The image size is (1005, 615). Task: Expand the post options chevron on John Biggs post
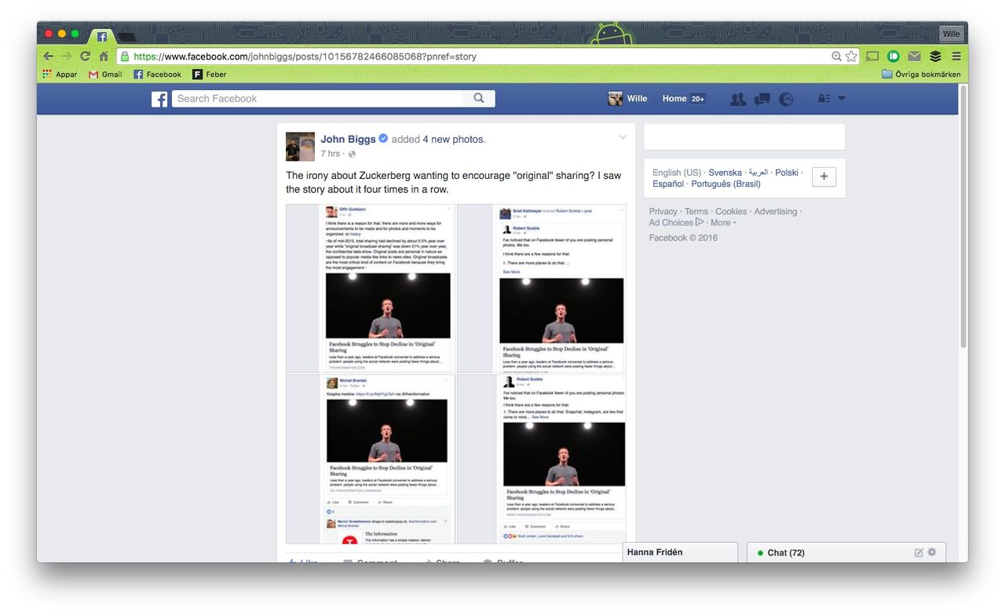tap(623, 138)
